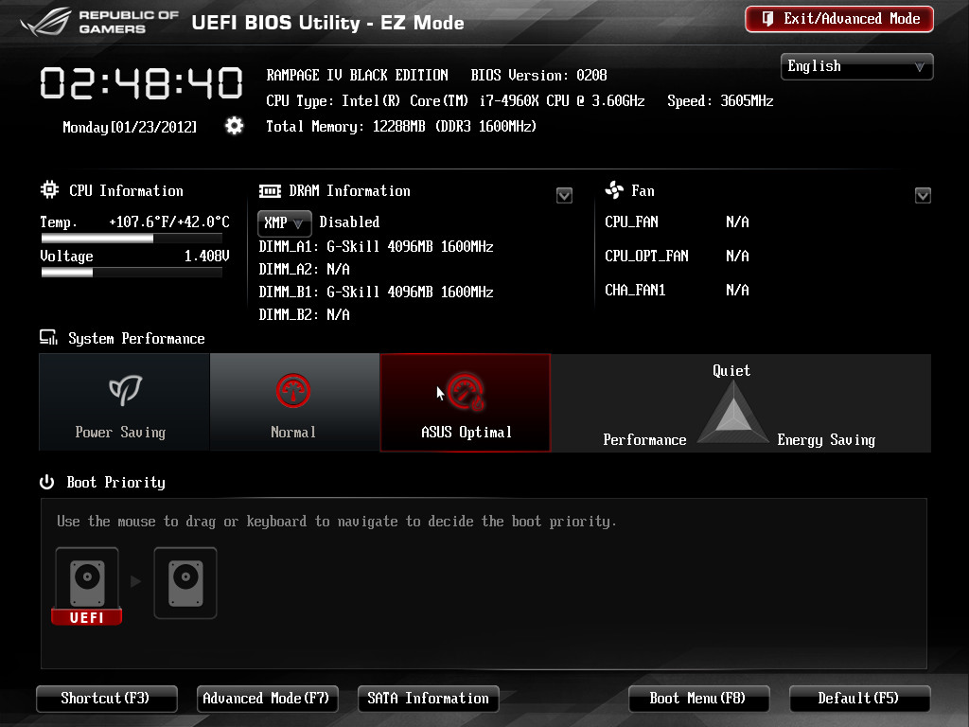Viewport: 969px width, 727px height.
Task: Open the language dropdown showing English
Action: coord(856,66)
